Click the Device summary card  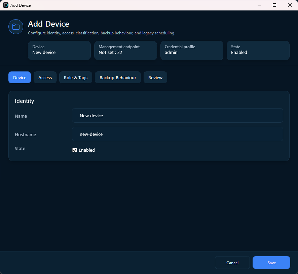pos(59,51)
